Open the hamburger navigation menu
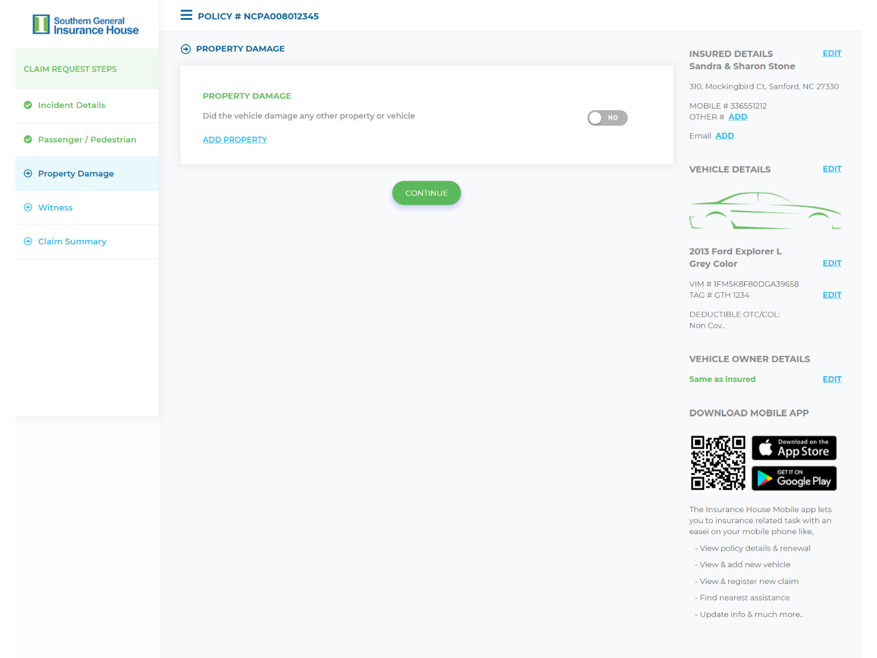The height and width of the screenshot is (658, 877). 186,15
